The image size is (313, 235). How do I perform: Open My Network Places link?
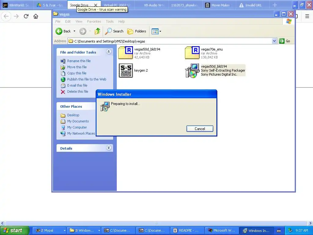(x=81, y=133)
